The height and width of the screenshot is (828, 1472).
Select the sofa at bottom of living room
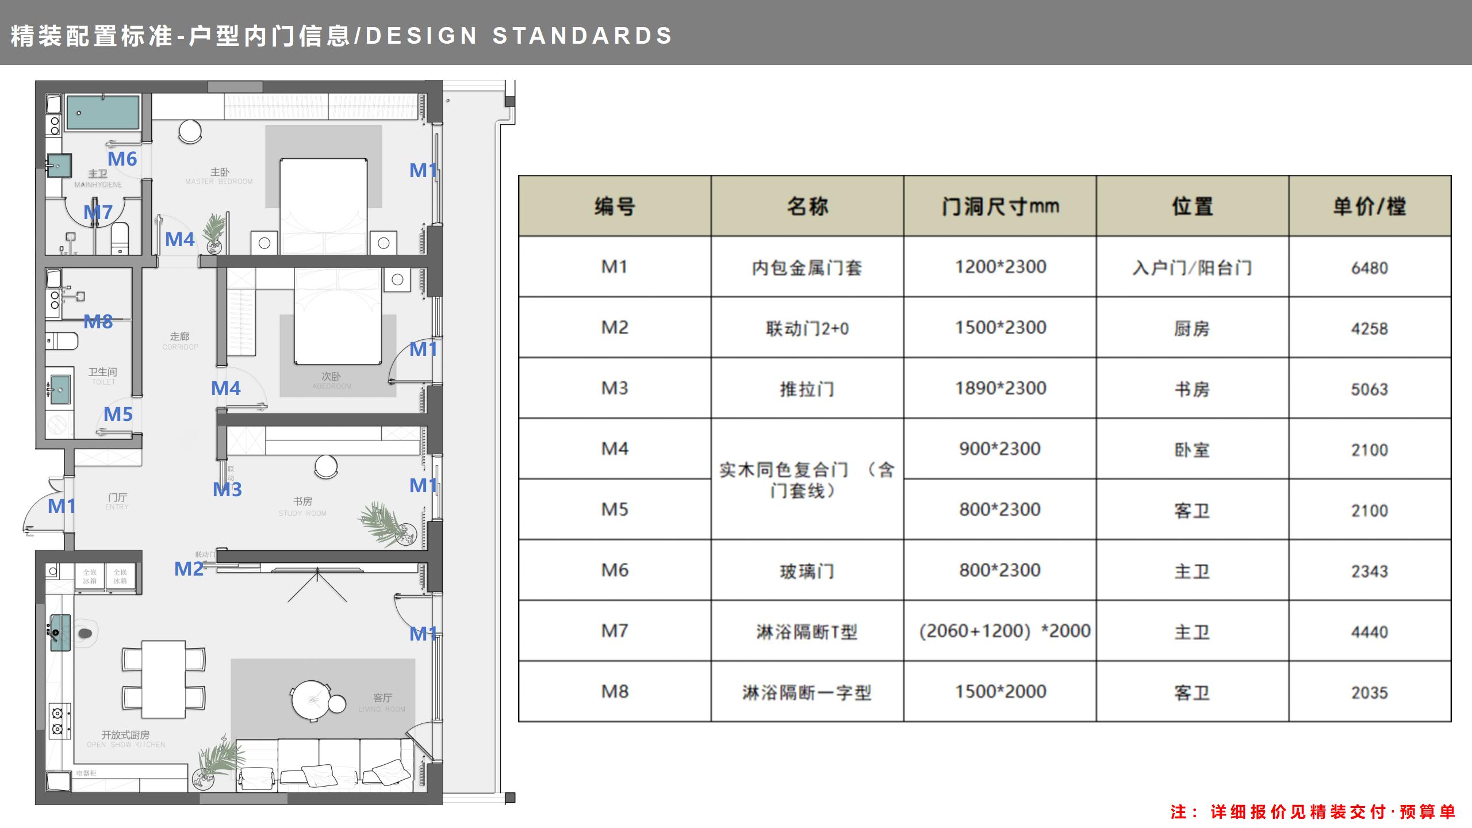pyautogui.click(x=325, y=766)
